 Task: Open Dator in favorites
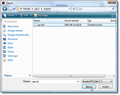[10, 43]
